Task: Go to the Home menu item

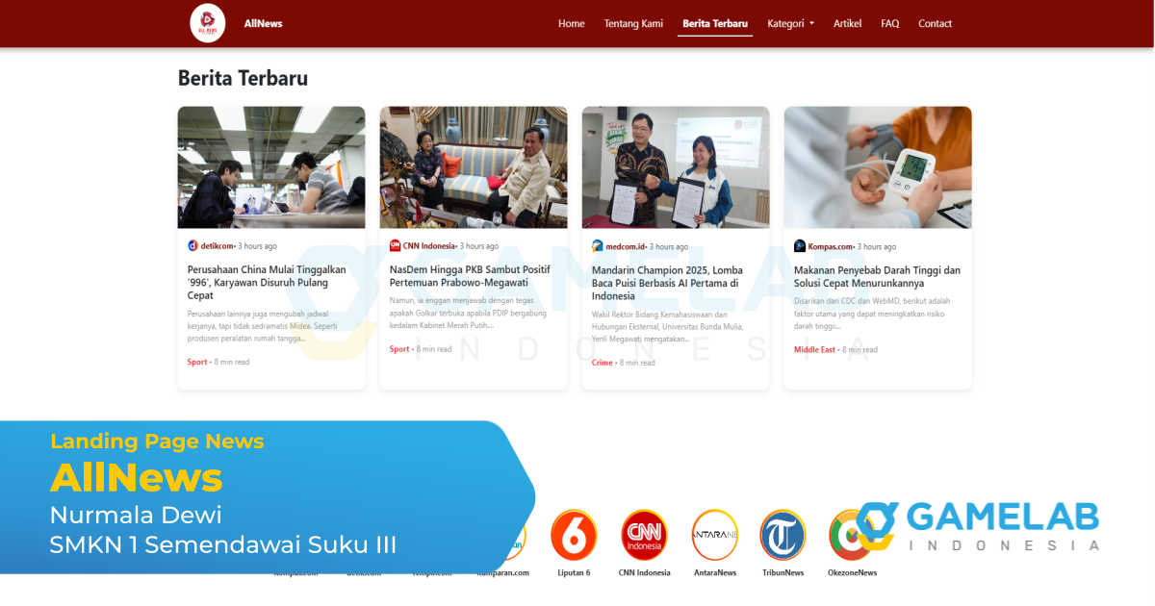Action: pos(572,23)
